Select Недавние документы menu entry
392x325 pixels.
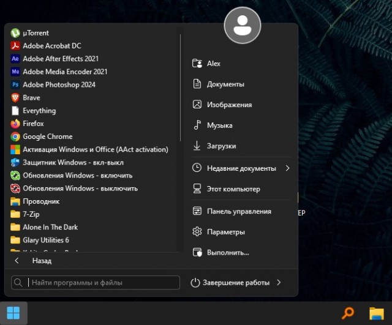tap(241, 168)
